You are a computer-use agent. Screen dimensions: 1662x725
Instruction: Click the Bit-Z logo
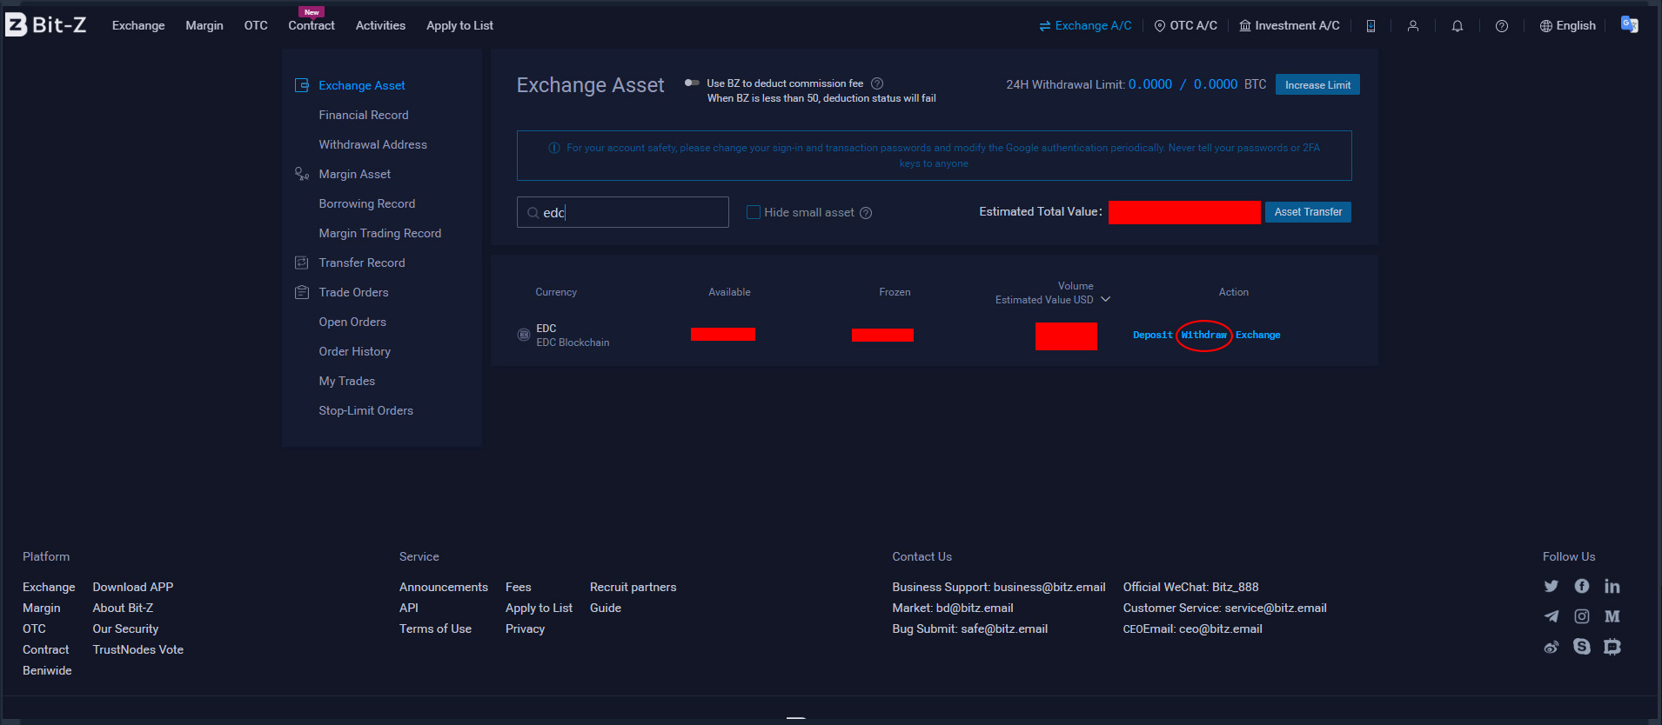point(46,25)
